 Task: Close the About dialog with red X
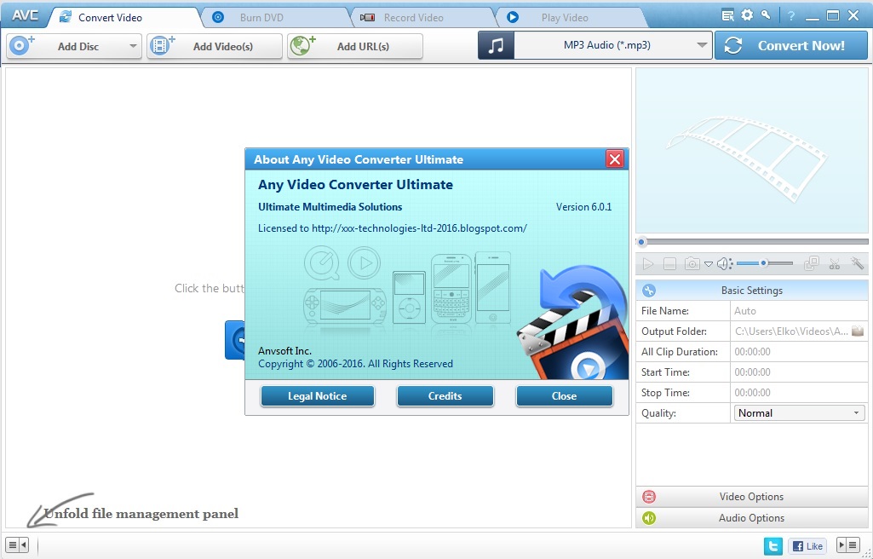[615, 159]
